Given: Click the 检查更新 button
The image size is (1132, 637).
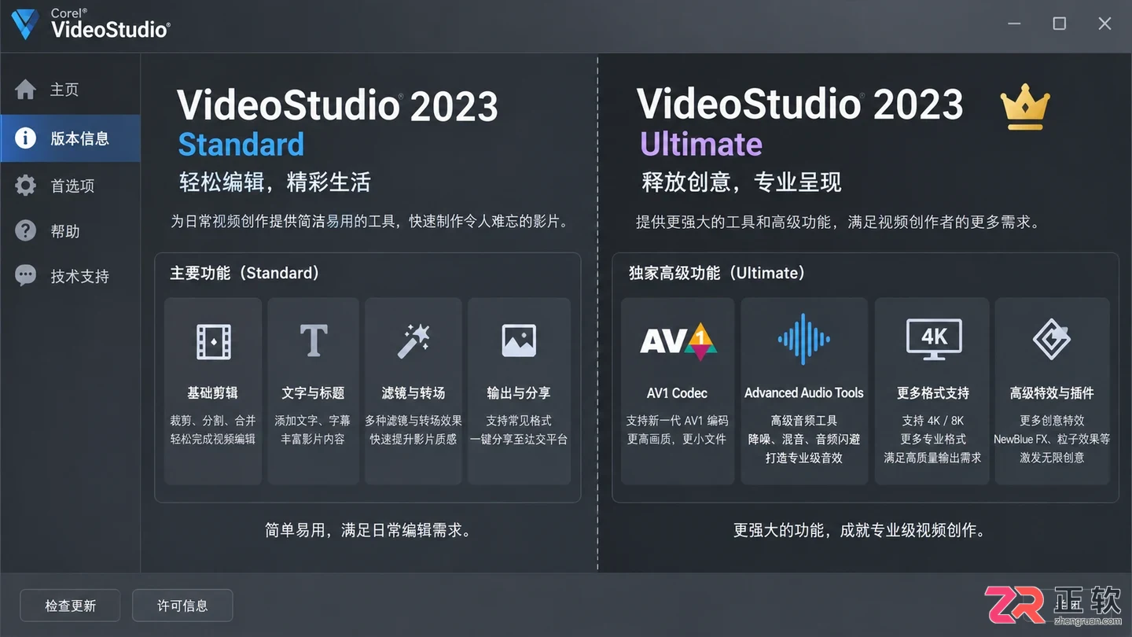Looking at the screenshot, I should coord(70,606).
